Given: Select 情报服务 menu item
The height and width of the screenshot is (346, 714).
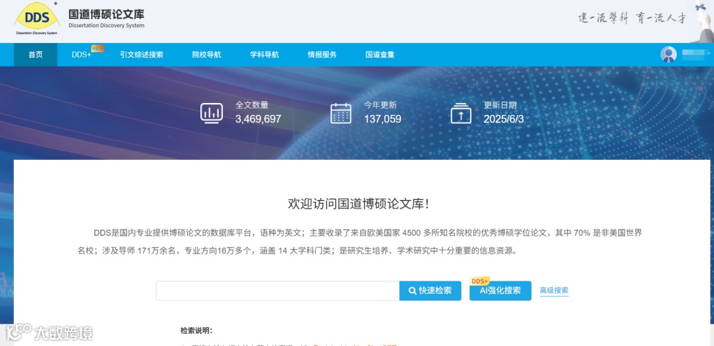Looking at the screenshot, I should [323, 55].
